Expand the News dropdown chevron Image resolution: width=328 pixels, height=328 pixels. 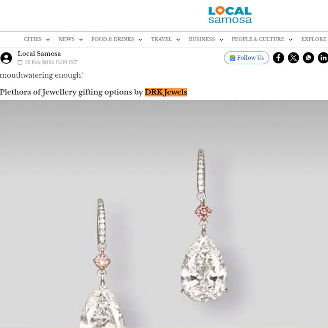pyautogui.click(x=81, y=39)
